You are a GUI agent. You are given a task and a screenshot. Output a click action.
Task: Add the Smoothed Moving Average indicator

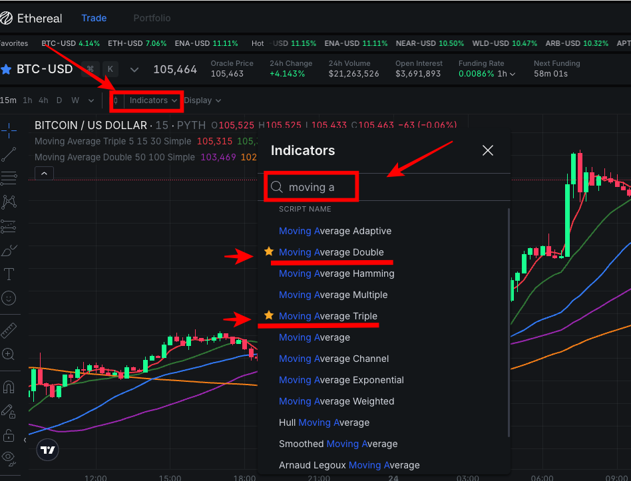[338, 444]
